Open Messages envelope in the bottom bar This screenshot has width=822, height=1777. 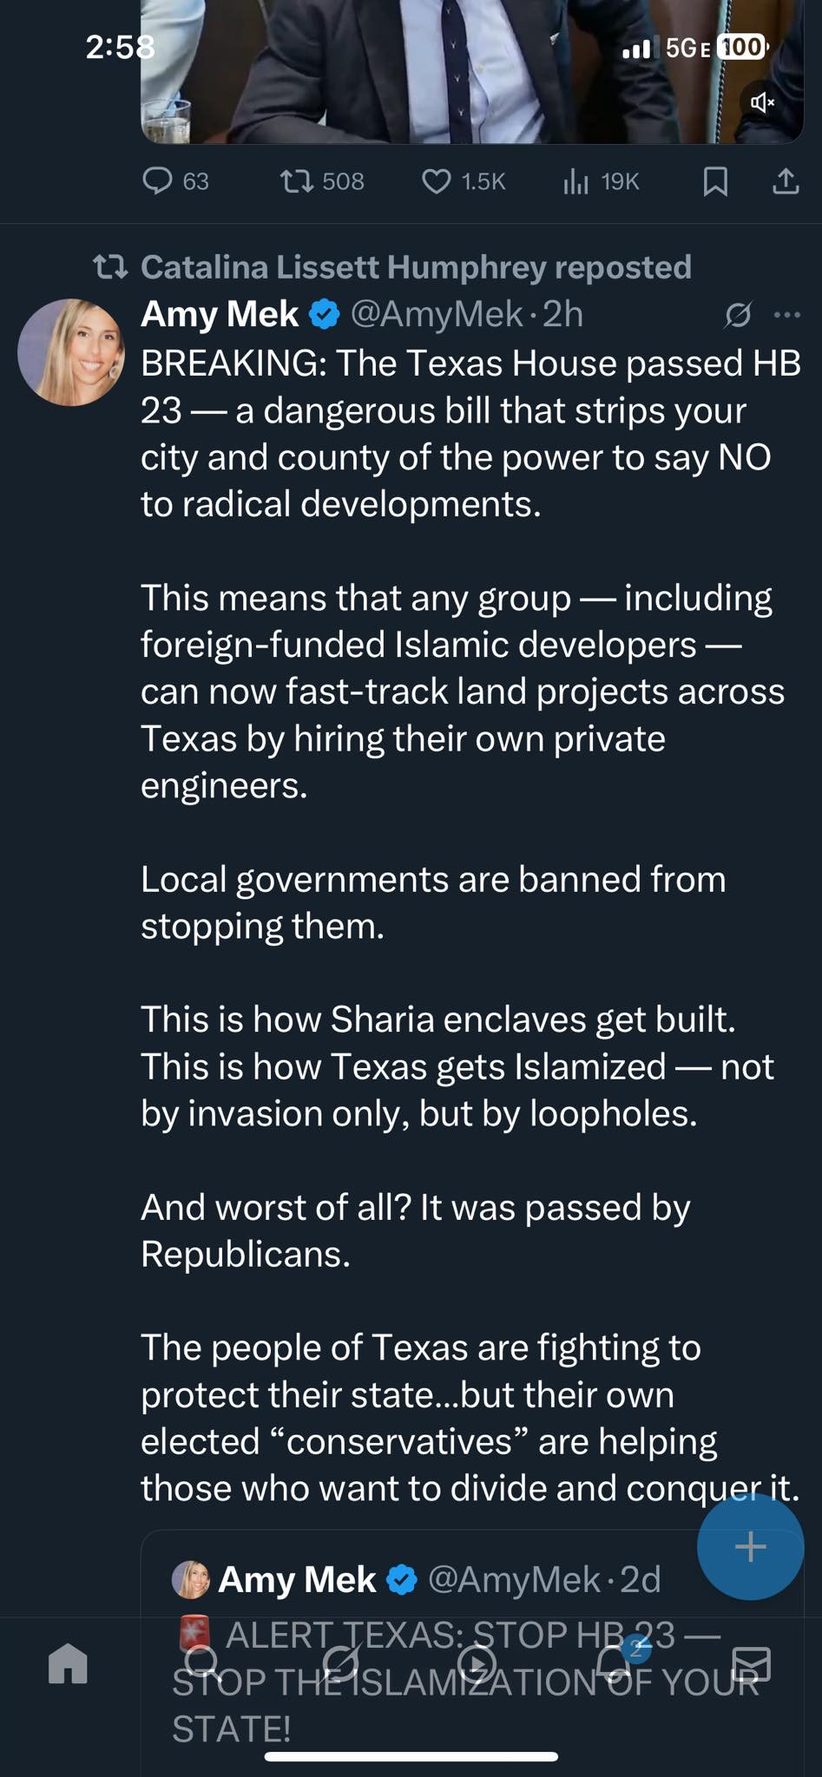[751, 1663]
